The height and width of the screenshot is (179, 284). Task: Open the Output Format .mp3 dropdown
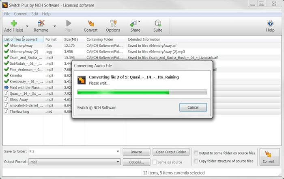click(x=118, y=162)
